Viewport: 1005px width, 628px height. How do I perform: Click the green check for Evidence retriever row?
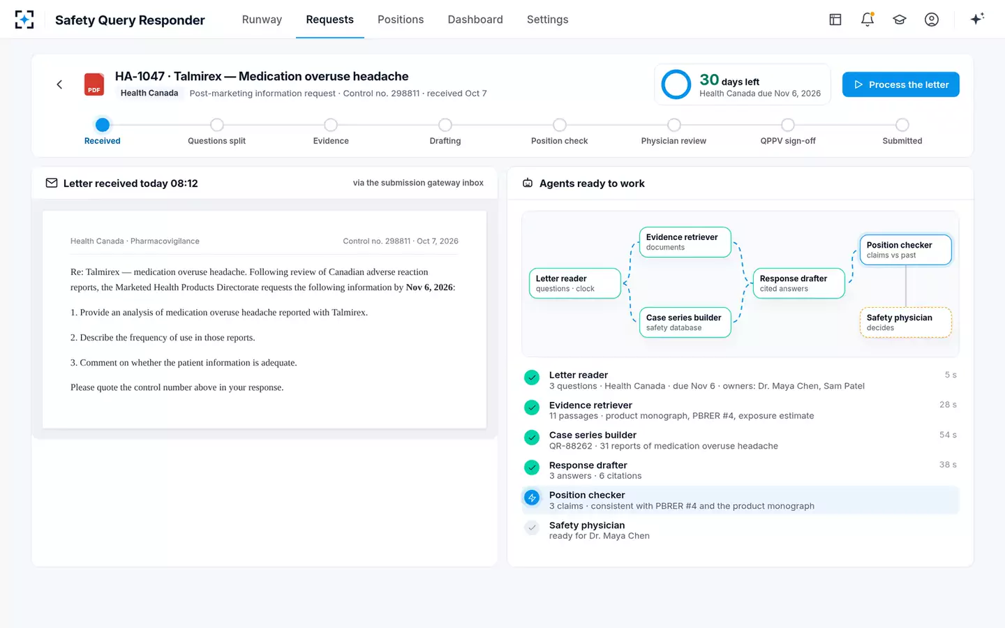pos(532,408)
